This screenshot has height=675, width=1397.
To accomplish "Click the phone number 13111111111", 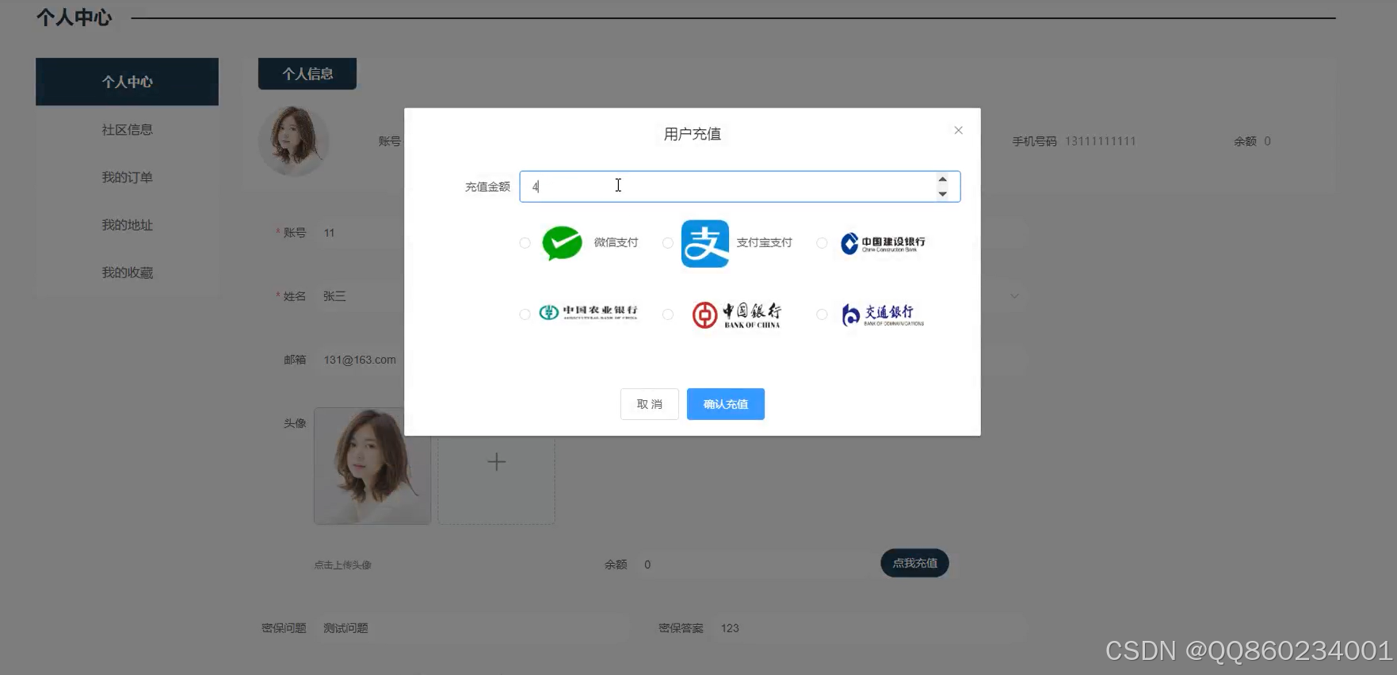I will point(1100,141).
